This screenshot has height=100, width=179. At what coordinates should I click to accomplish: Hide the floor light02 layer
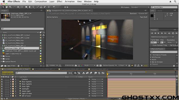[x=2, y=82]
